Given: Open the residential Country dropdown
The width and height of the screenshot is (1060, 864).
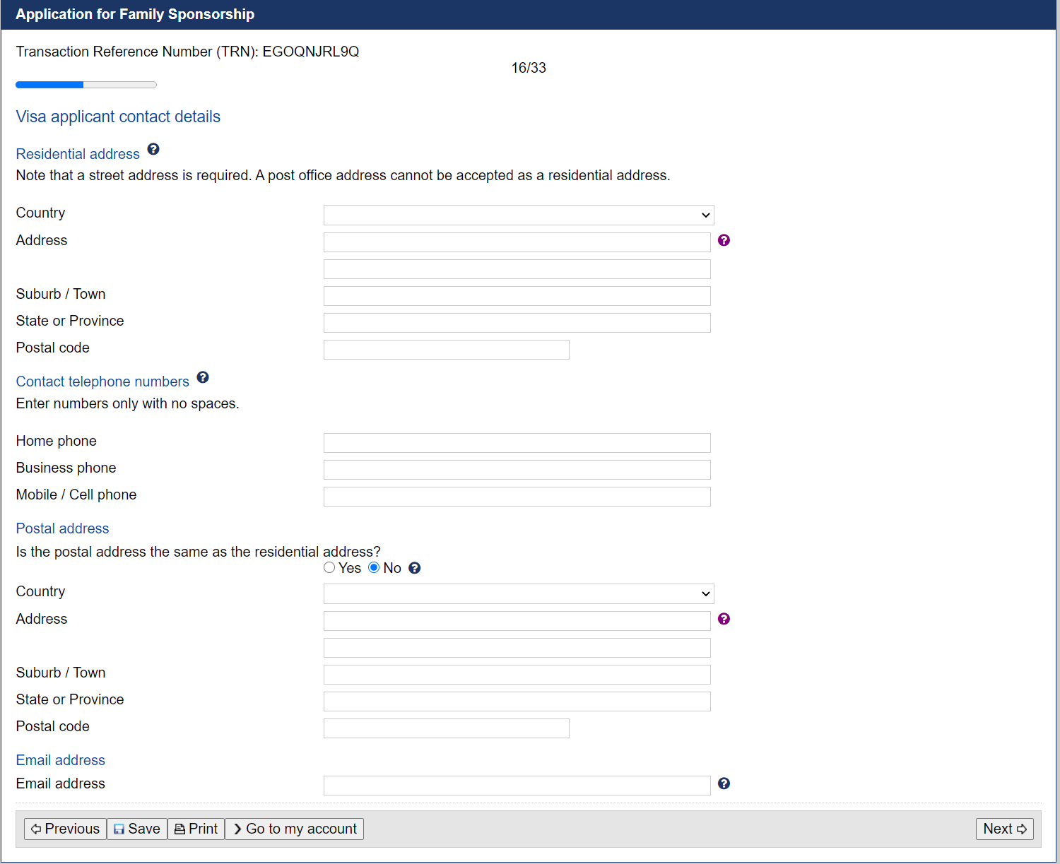Looking at the screenshot, I should coord(519,215).
